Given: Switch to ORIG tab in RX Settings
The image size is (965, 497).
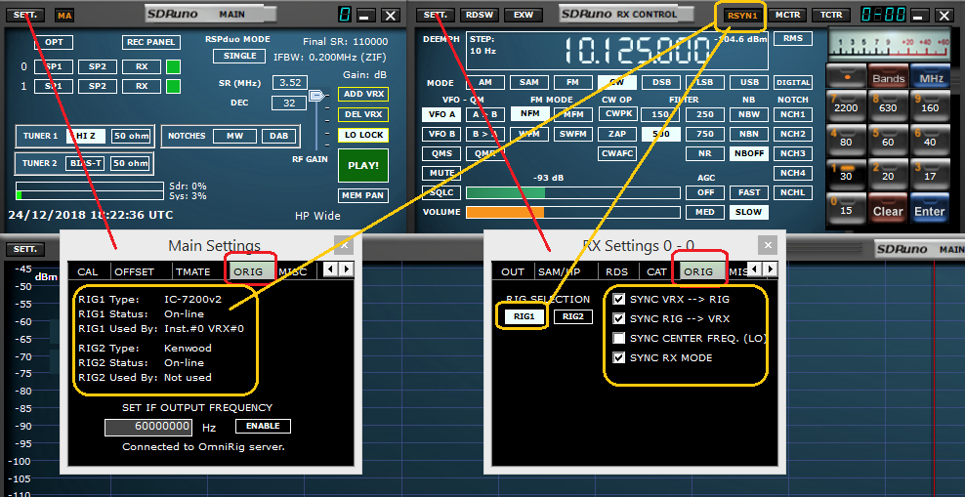Looking at the screenshot, I should tap(698, 271).
